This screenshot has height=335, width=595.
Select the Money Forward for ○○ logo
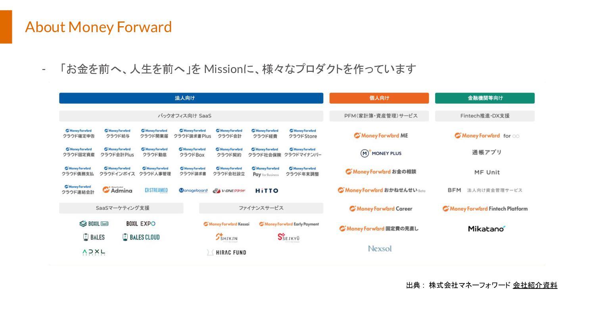(x=487, y=135)
